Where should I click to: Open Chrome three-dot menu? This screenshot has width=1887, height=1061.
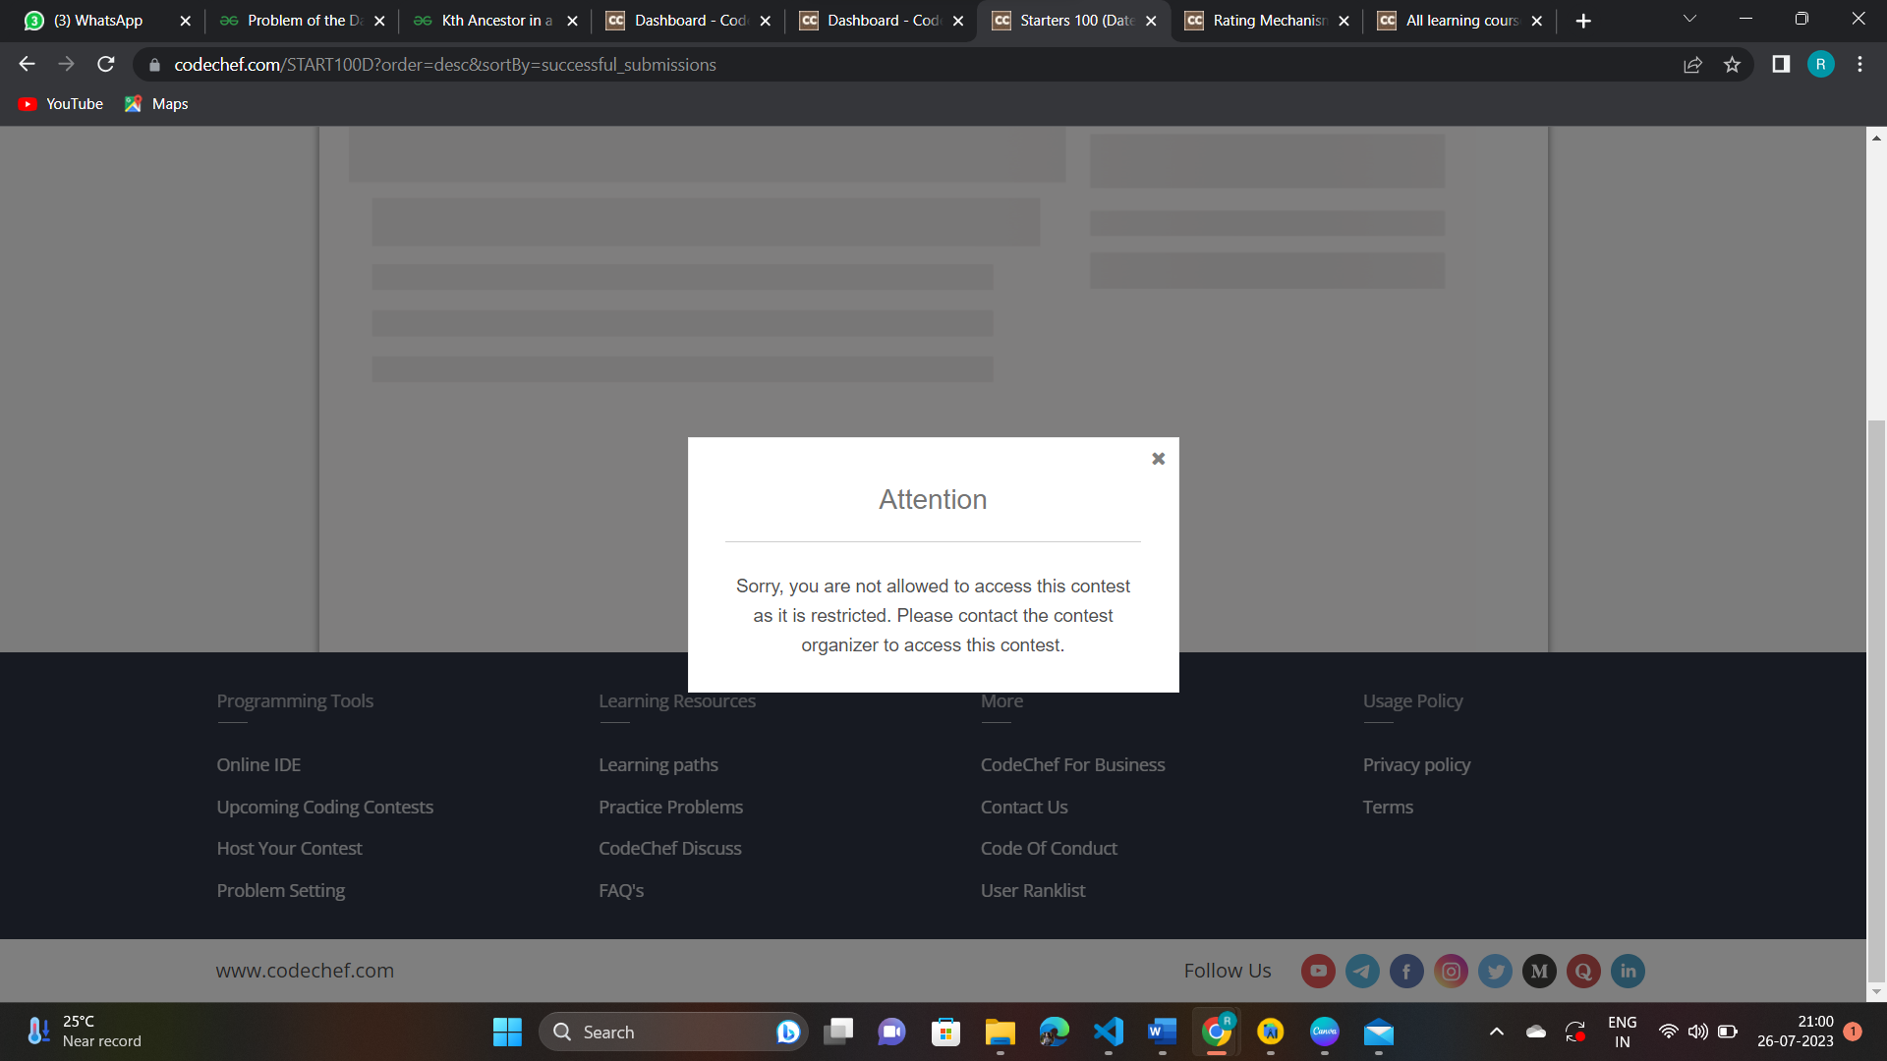1859,65
